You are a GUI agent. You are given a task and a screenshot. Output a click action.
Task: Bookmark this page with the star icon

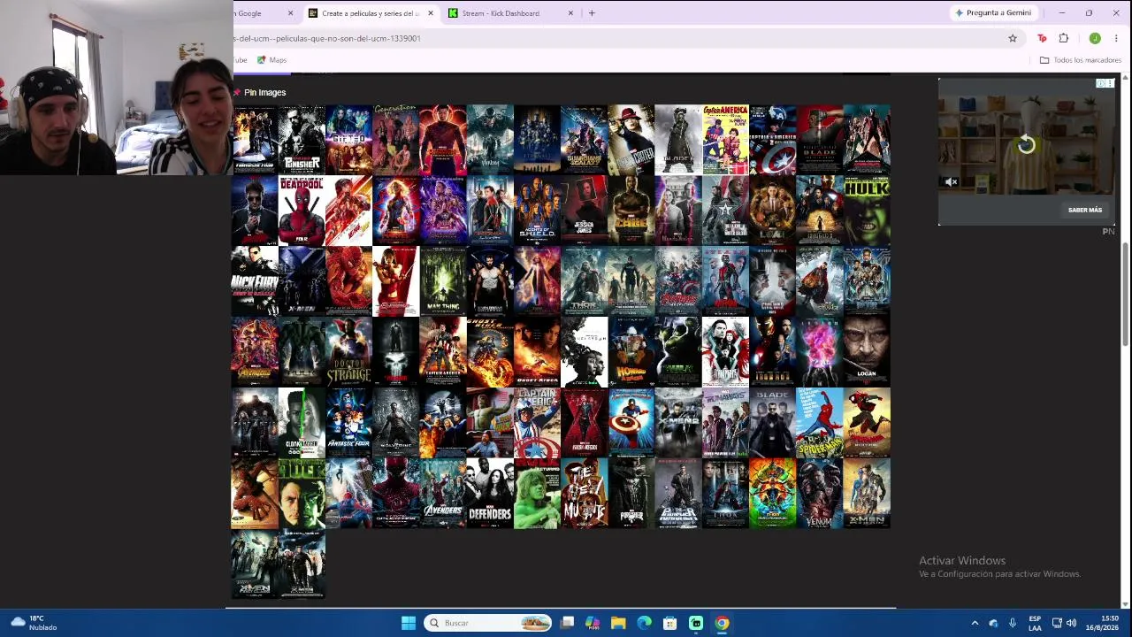(1013, 38)
